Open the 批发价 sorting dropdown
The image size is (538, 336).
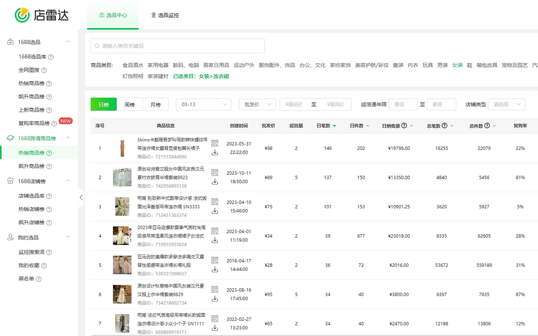click(257, 104)
